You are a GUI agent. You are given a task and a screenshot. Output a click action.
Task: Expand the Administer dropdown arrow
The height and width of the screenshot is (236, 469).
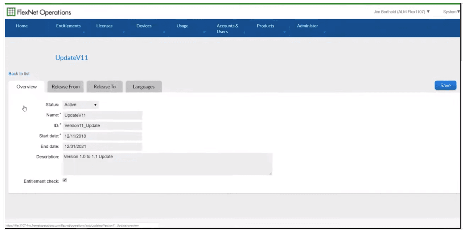(x=325, y=33)
